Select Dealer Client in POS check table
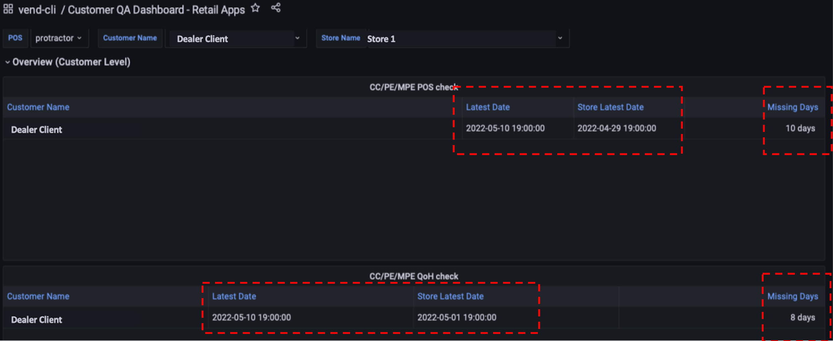Image resolution: width=833 pixels, height=341 pixels. pyautogui.click(x=37, y=130)
